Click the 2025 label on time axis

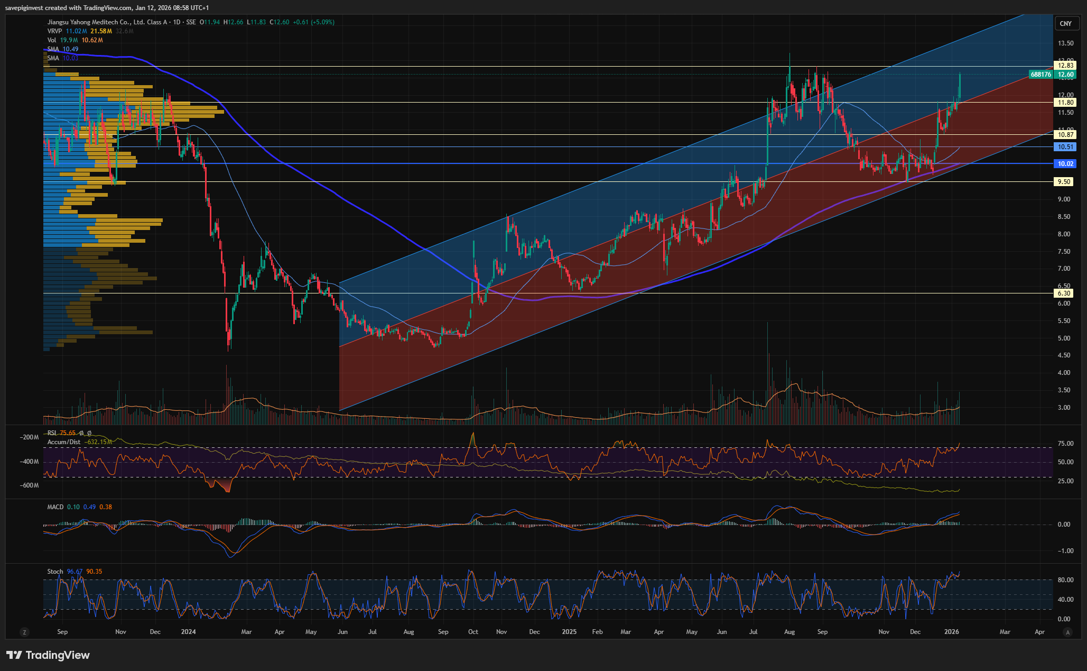tap(569, 632)
